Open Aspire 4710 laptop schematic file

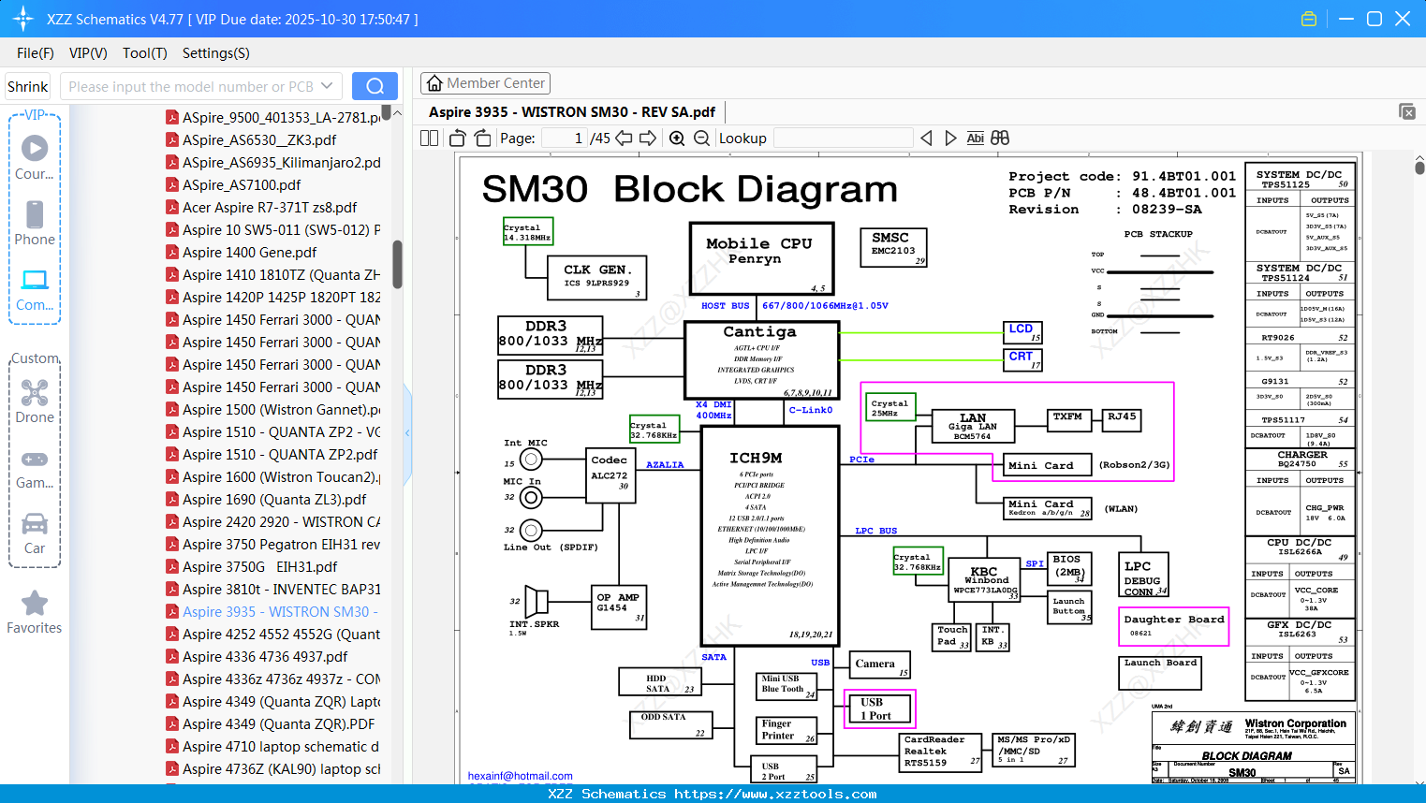pyautogui.click(x=281, y=746)
